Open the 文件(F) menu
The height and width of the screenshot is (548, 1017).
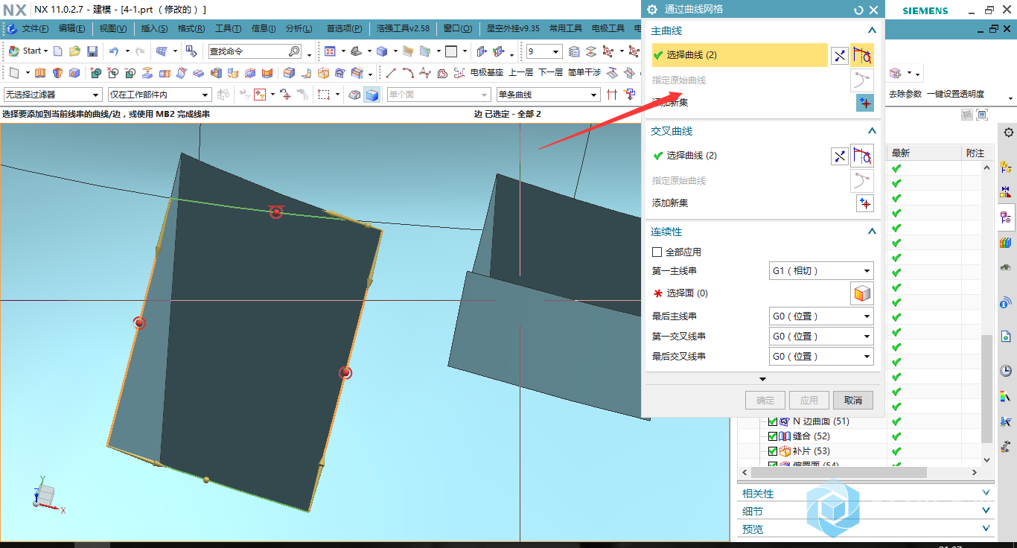coord(35,29)
